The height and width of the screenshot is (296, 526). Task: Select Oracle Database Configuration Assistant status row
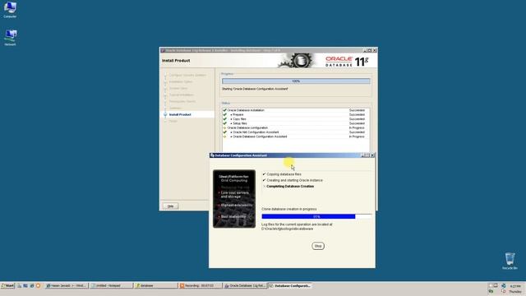coord(296,136)
